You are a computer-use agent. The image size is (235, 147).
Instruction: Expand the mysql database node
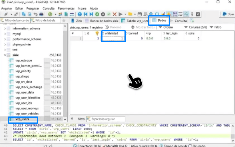tap(5, 34)
